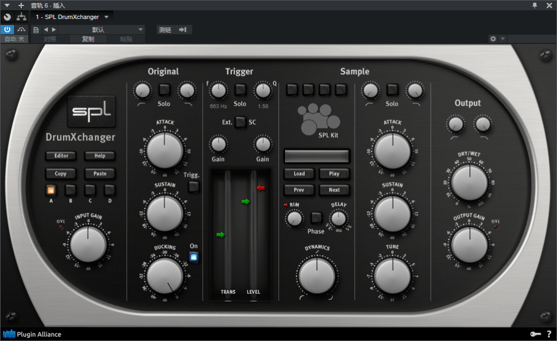Click the LEVEL fader green arrow

click(245, 202)
